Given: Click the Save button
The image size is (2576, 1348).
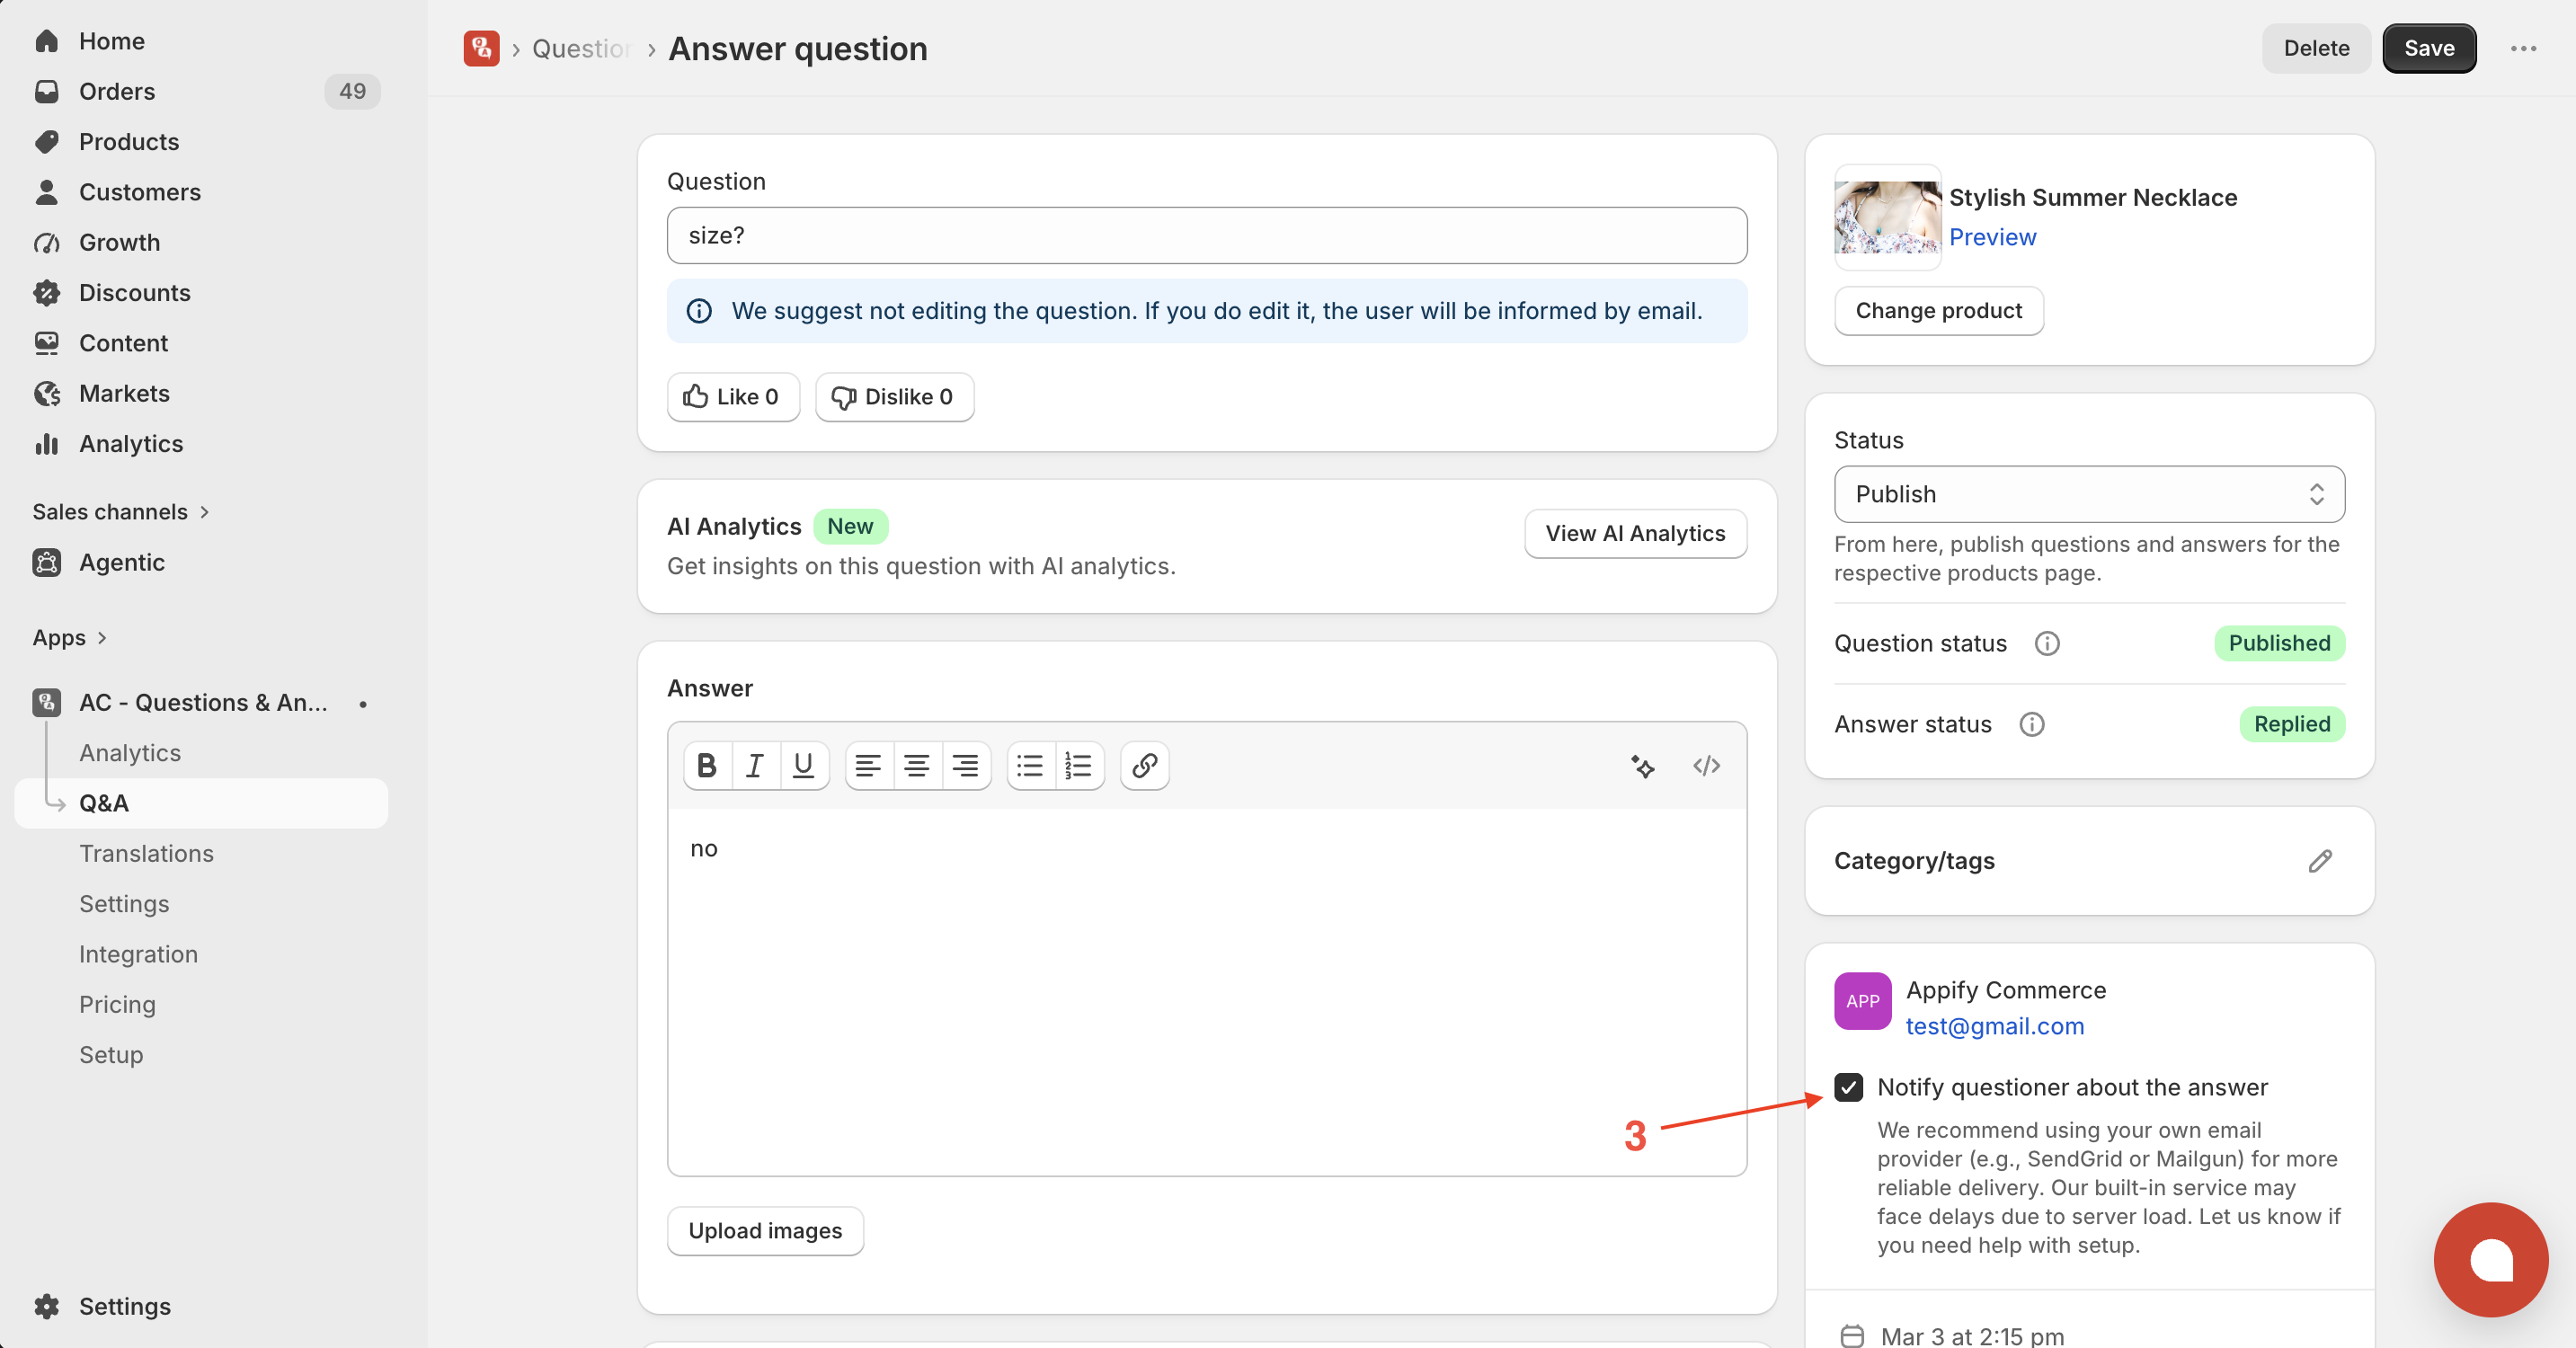Looking at the screenshot, I should tap(2429, 48).
